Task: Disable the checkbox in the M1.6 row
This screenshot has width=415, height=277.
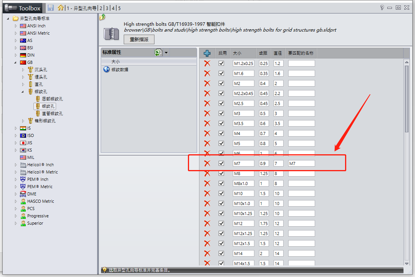Action: click(221, 73)
